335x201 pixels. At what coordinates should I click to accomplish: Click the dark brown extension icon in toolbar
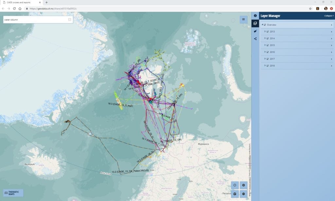click(318, 8)
